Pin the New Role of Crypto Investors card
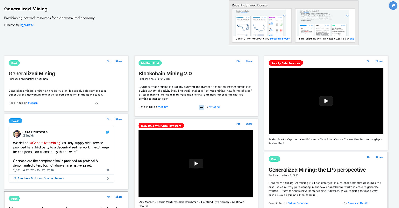Image resolution: width=399 pixels, height=208 pixels. pyautogui.click(x=238, y=124)
